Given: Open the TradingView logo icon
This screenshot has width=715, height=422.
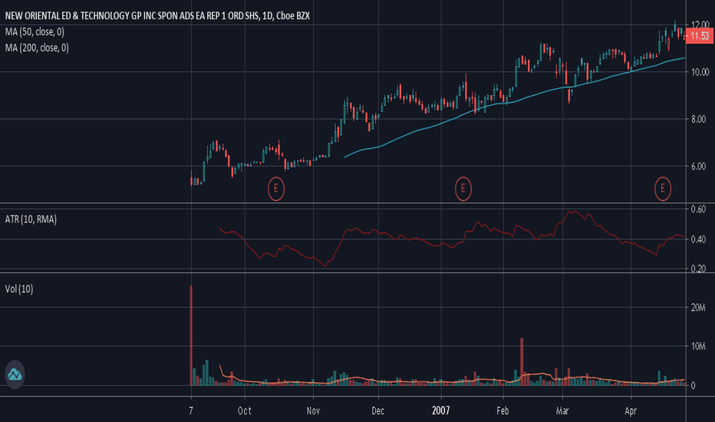Looking at the screenshot, I should 15,374.
